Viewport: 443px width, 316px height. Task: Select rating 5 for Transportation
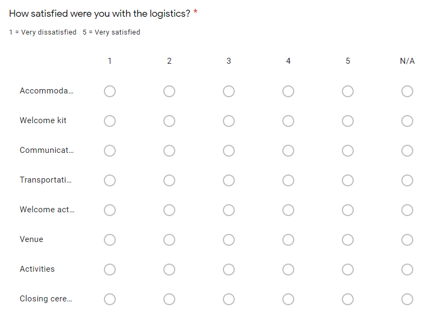click(x=348, y=180)
